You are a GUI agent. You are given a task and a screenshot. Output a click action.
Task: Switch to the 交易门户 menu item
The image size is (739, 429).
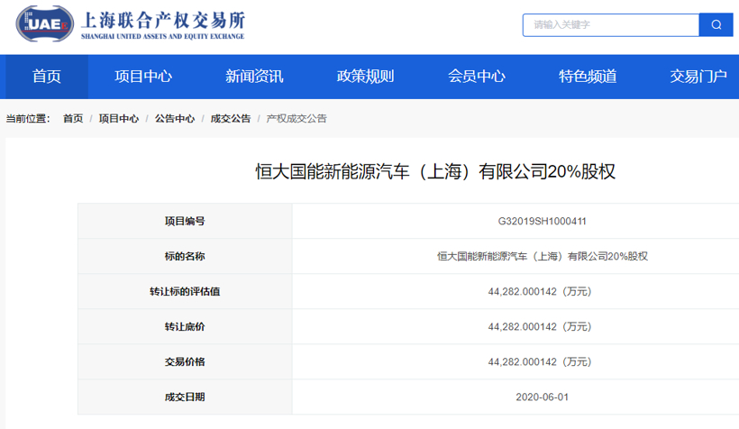[698, 77]
